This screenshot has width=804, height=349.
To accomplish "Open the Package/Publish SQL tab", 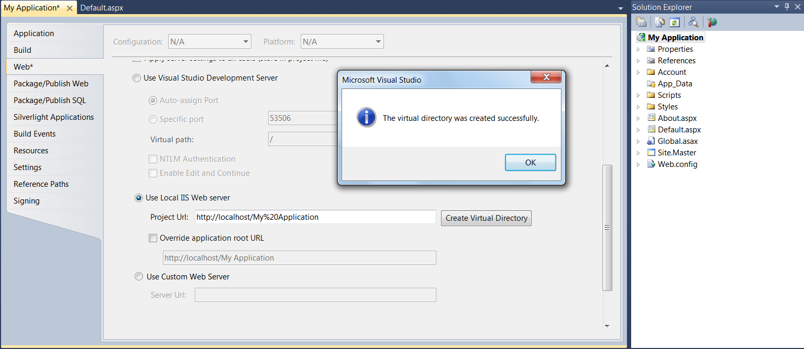I will tap(55, 100).
